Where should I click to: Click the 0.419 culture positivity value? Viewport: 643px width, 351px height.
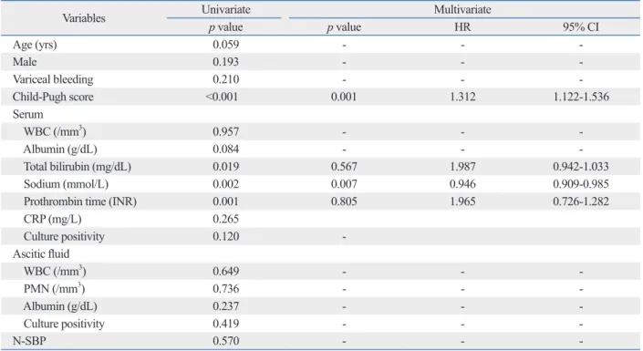click(x=225, y=324)
